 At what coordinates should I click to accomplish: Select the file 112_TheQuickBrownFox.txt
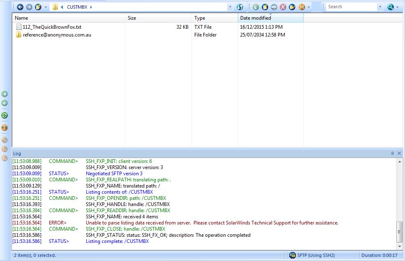52,27
